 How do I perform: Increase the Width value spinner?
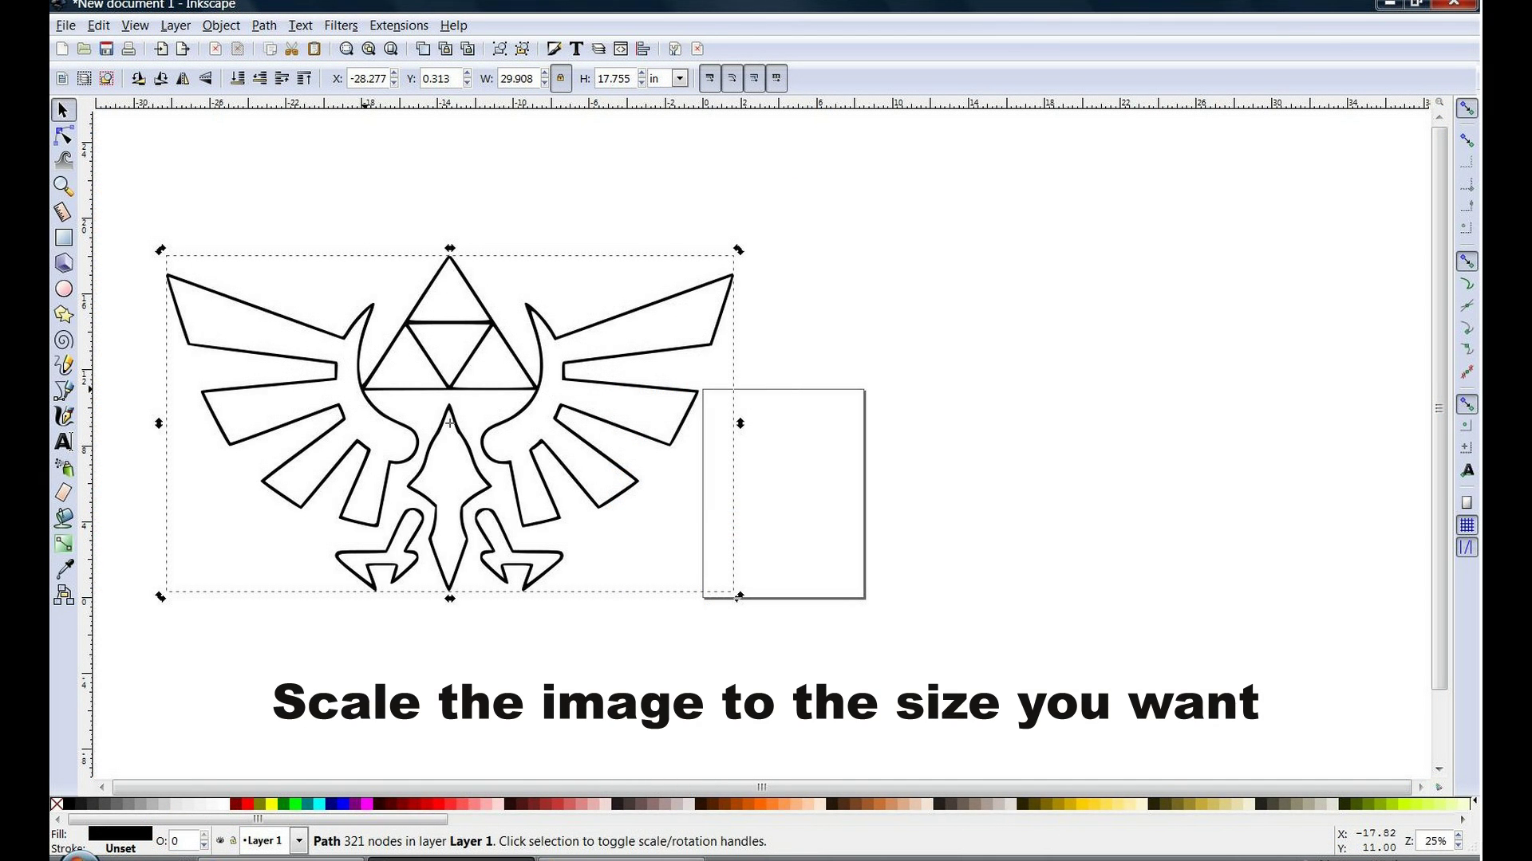[545, 73]
